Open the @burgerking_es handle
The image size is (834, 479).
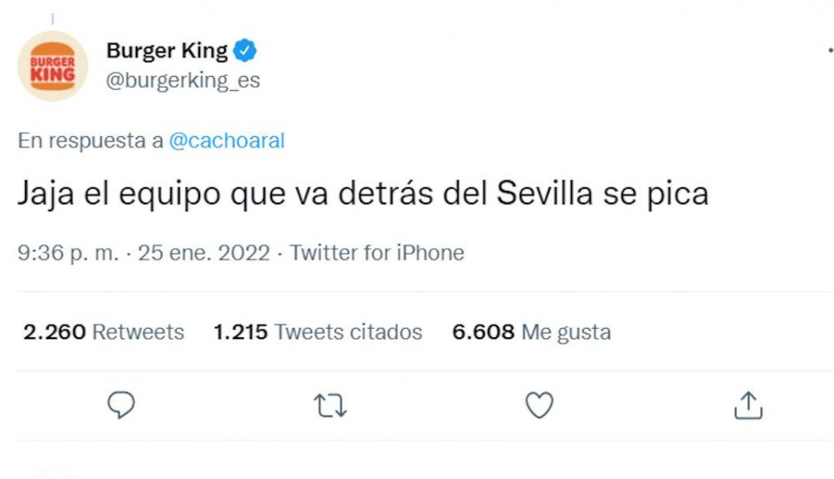[x=183, y=81]
